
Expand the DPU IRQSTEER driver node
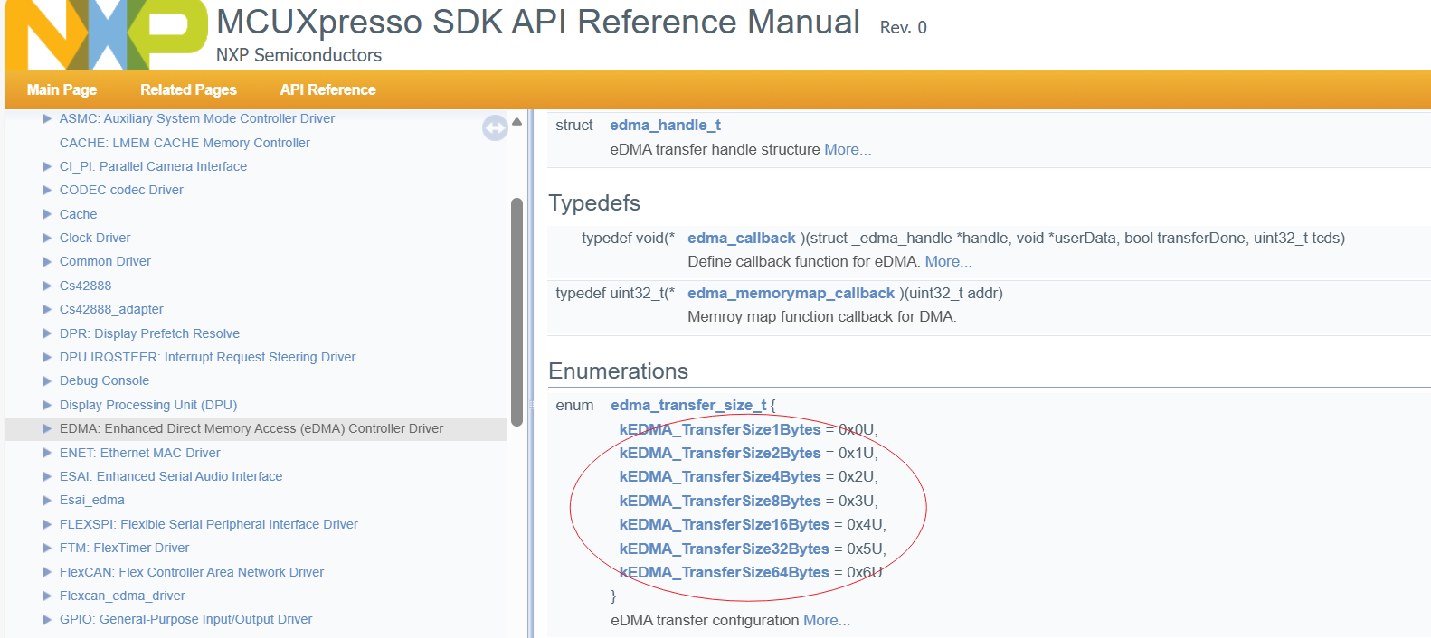coord(47,357)
